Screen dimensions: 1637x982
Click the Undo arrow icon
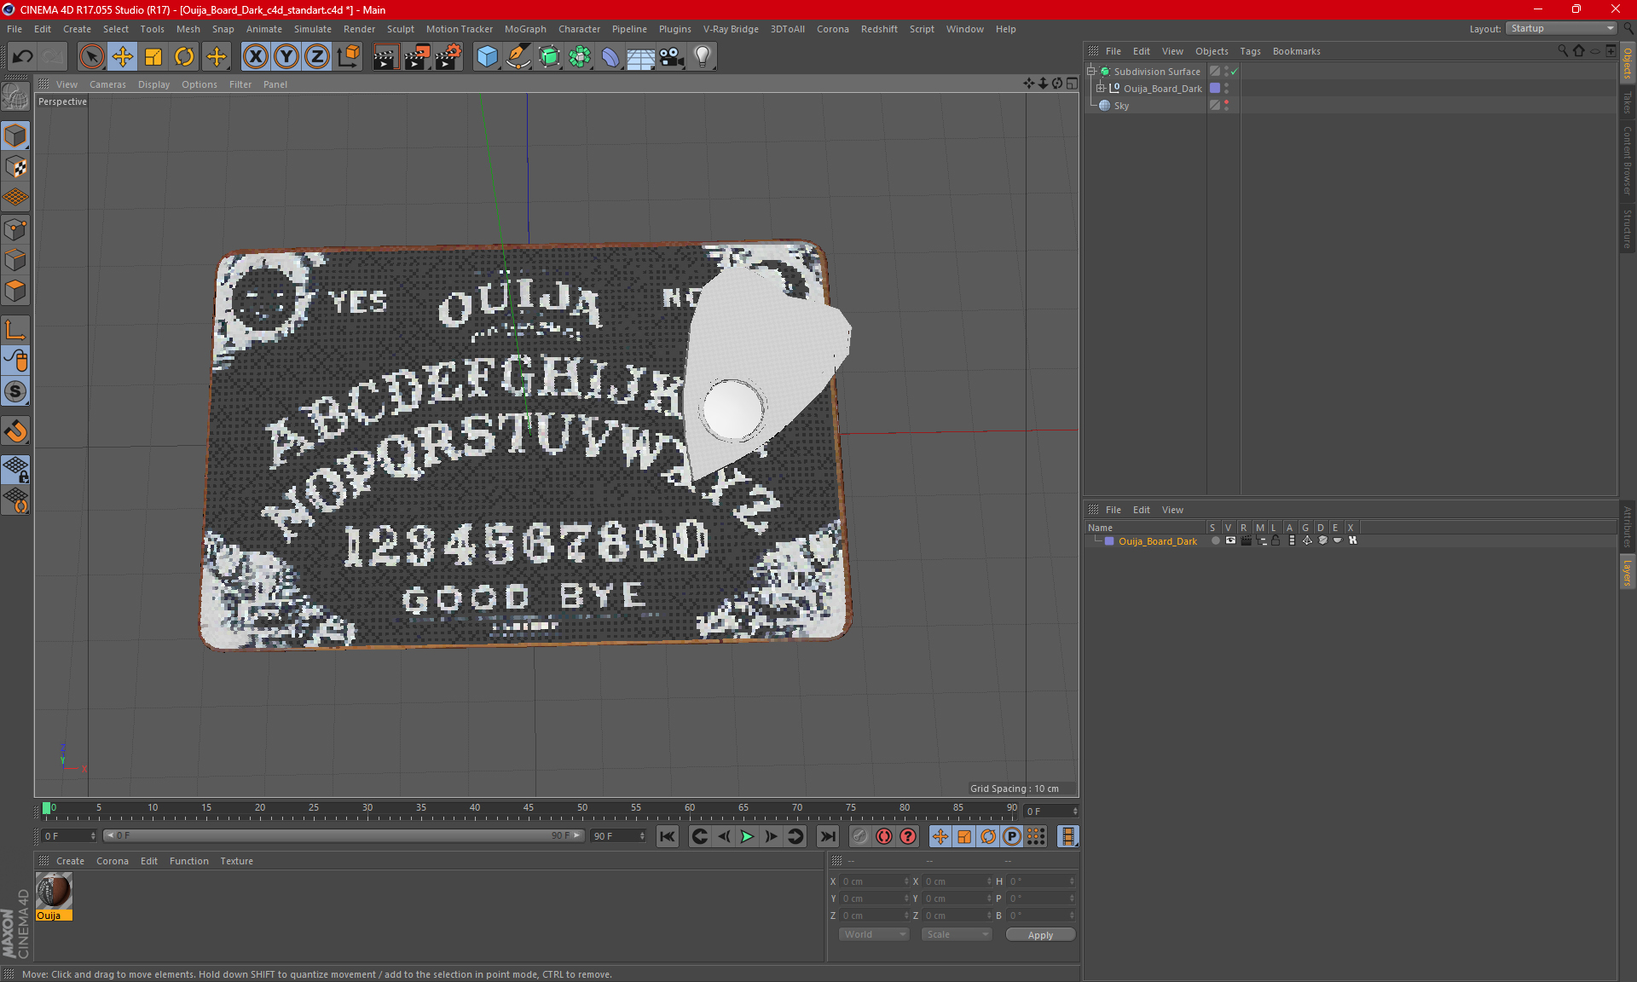pyautogui.click(x=23, y=57)
